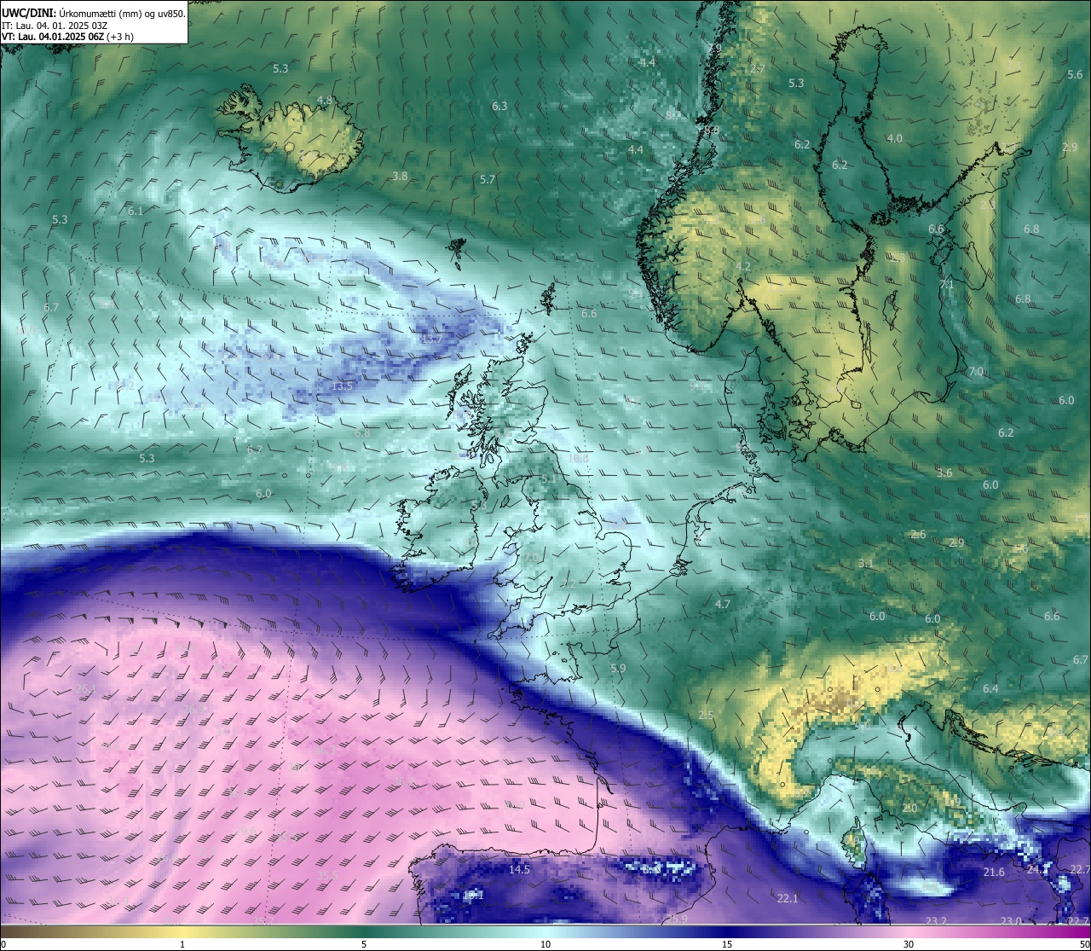
Task: Click the colour scale tick label 50
Action: [1084, 944]
